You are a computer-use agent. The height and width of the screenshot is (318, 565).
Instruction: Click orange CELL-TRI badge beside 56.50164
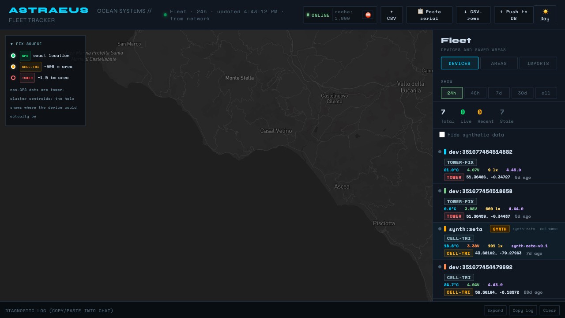click(459, 292)
